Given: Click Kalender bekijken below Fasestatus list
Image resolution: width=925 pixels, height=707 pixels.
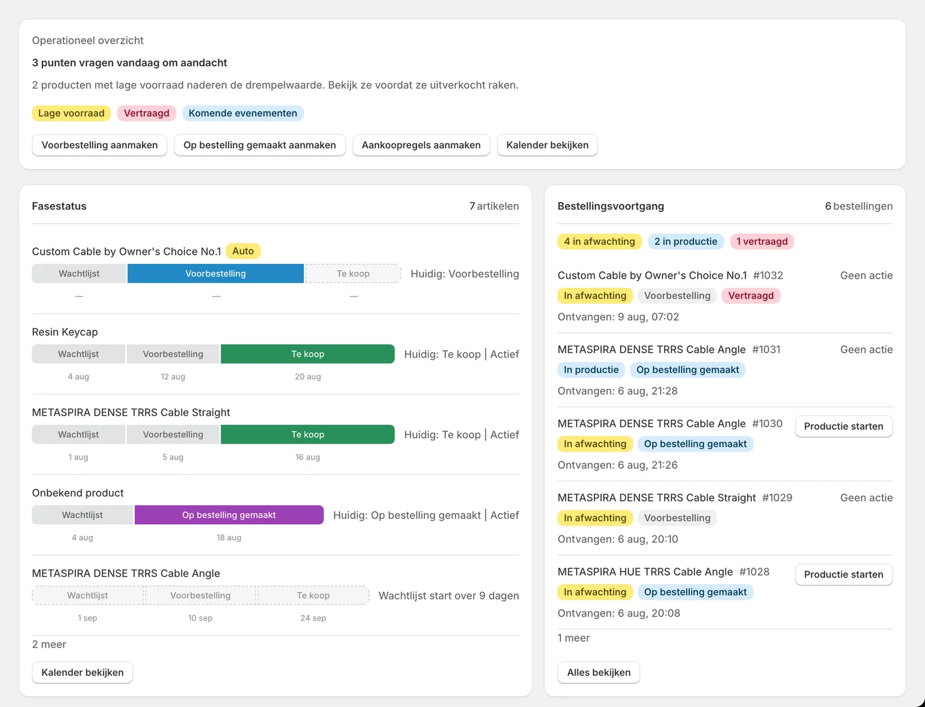Looking at the screenshot, I should [83, 673].
